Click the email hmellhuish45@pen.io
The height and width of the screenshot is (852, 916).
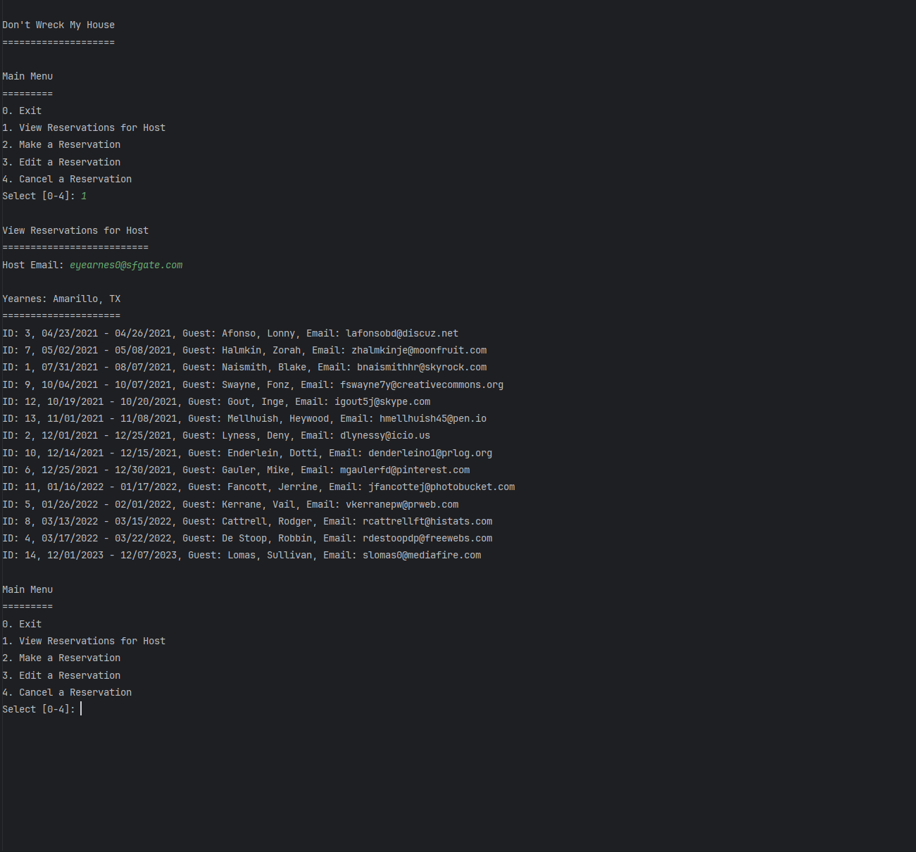(432, 419)
